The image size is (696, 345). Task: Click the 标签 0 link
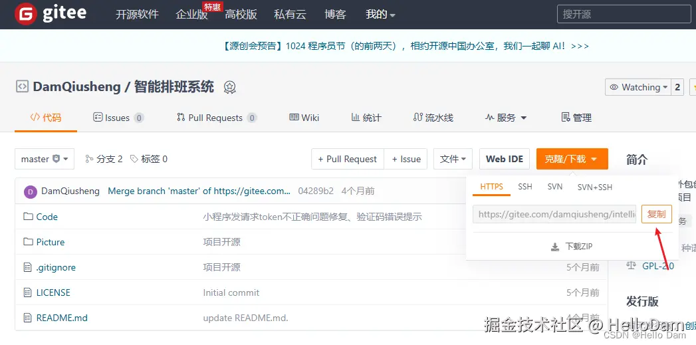149,159
